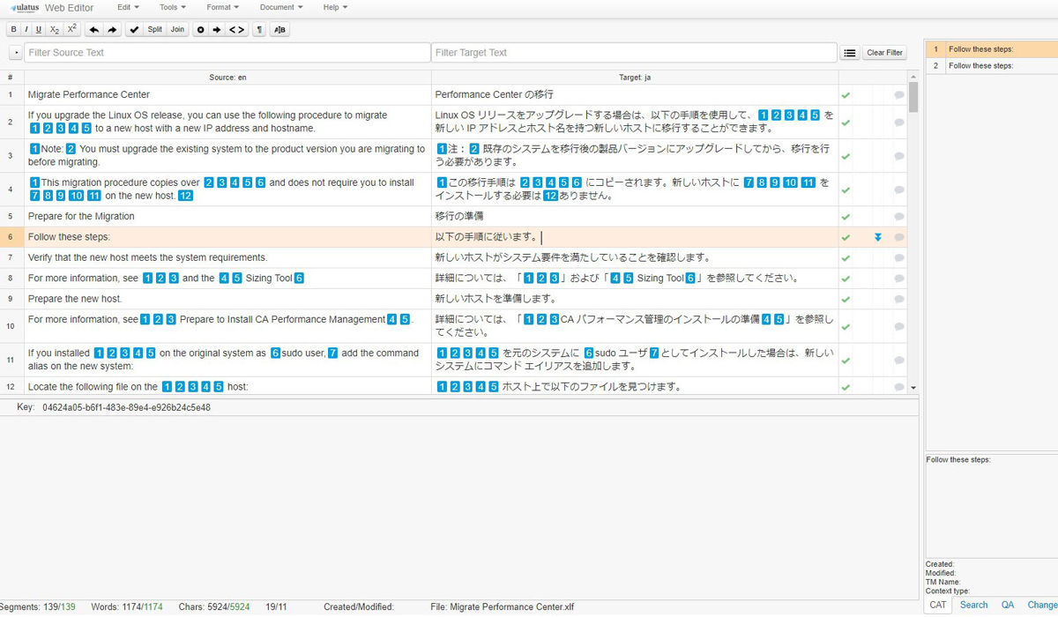Click the Clear Filter button
Image resolution: width=1058 pixels, height=617 pixels.
[x=884, y=53]
